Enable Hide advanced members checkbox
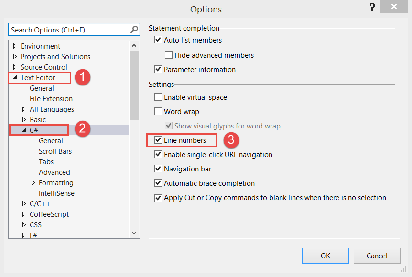The width and height of the screenshot is (412, 277). (168, 55)
